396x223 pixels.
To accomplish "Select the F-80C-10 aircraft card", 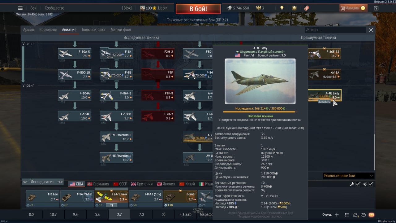I will [x=75, y=74].
